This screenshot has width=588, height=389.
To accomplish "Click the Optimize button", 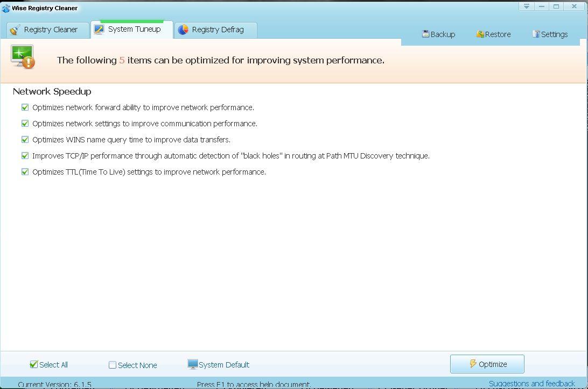I will pyautogui.click(x=487, y=364).
